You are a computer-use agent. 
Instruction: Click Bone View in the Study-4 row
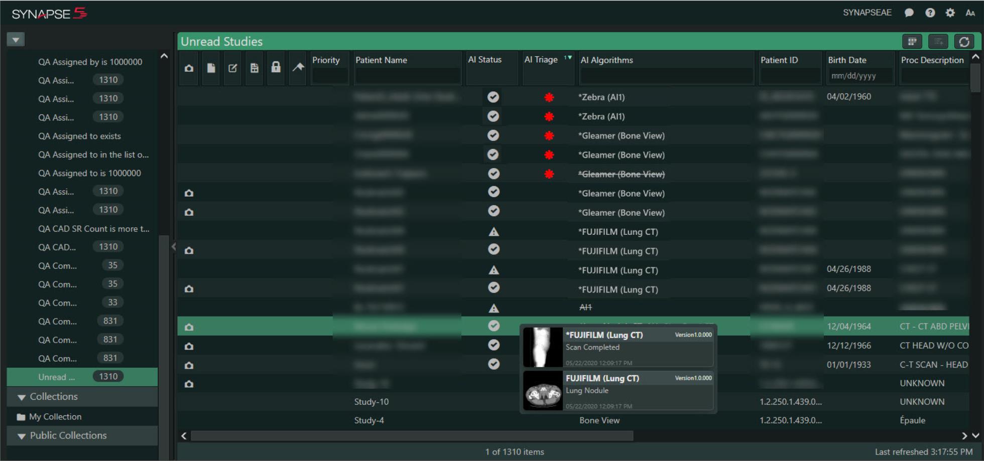tap(599, 420)
